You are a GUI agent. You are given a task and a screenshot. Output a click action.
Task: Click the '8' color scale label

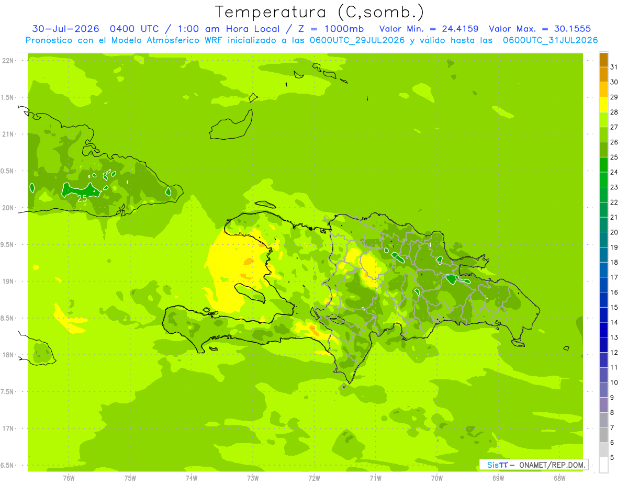[612, 412]
